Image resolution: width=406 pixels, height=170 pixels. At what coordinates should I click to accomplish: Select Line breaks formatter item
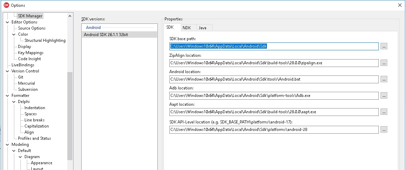point(34,120)
